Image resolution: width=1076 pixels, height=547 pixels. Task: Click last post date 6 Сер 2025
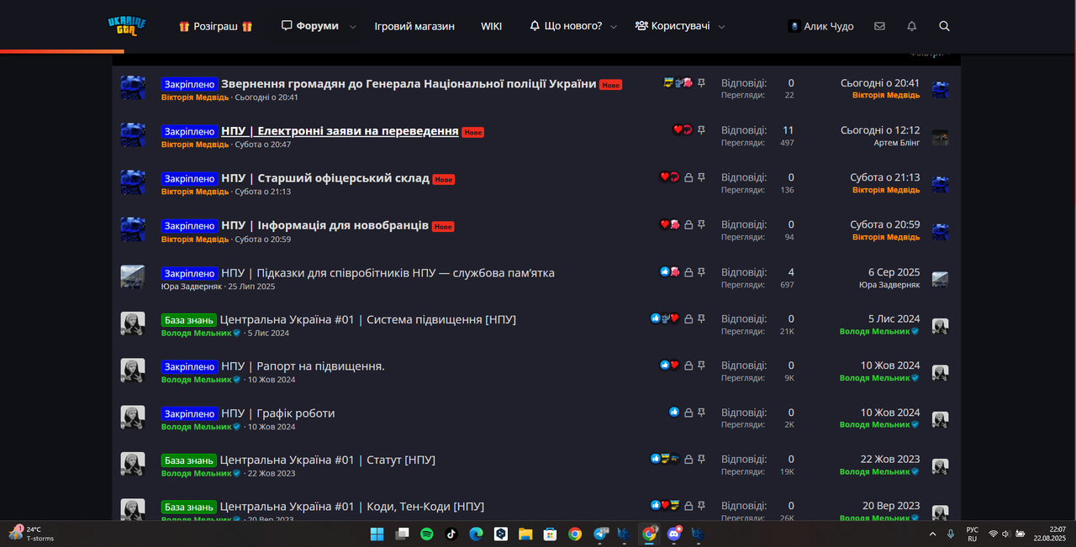(x=894, y=272)
